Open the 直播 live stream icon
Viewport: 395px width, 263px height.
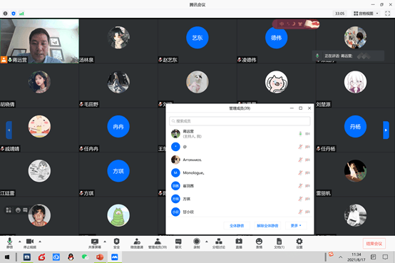click(239, 243)
